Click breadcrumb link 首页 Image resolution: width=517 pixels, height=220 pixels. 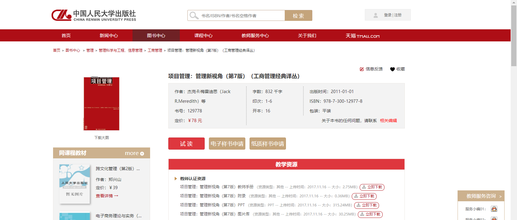point(57,50)
